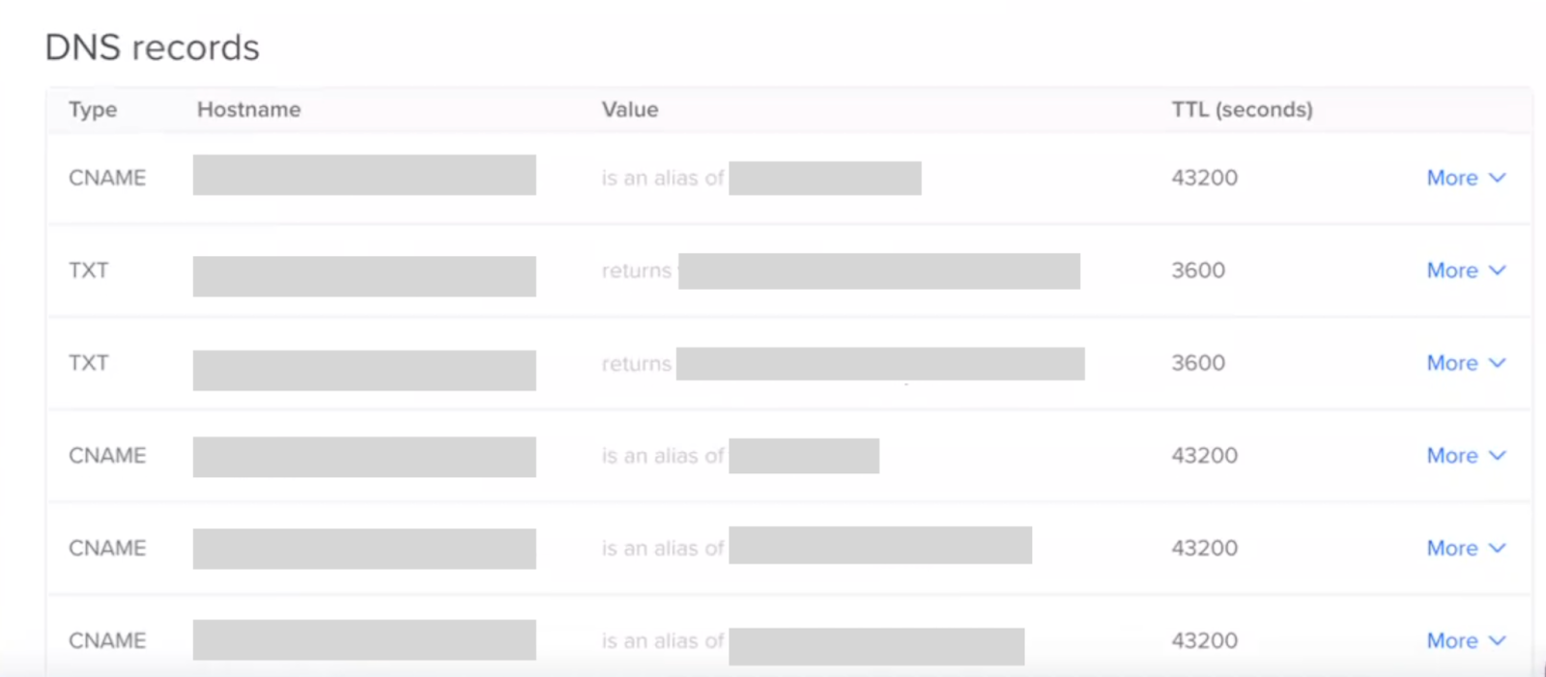Select the Type column header
This screenshot has width=1546, height=677.
coord(93,110)
